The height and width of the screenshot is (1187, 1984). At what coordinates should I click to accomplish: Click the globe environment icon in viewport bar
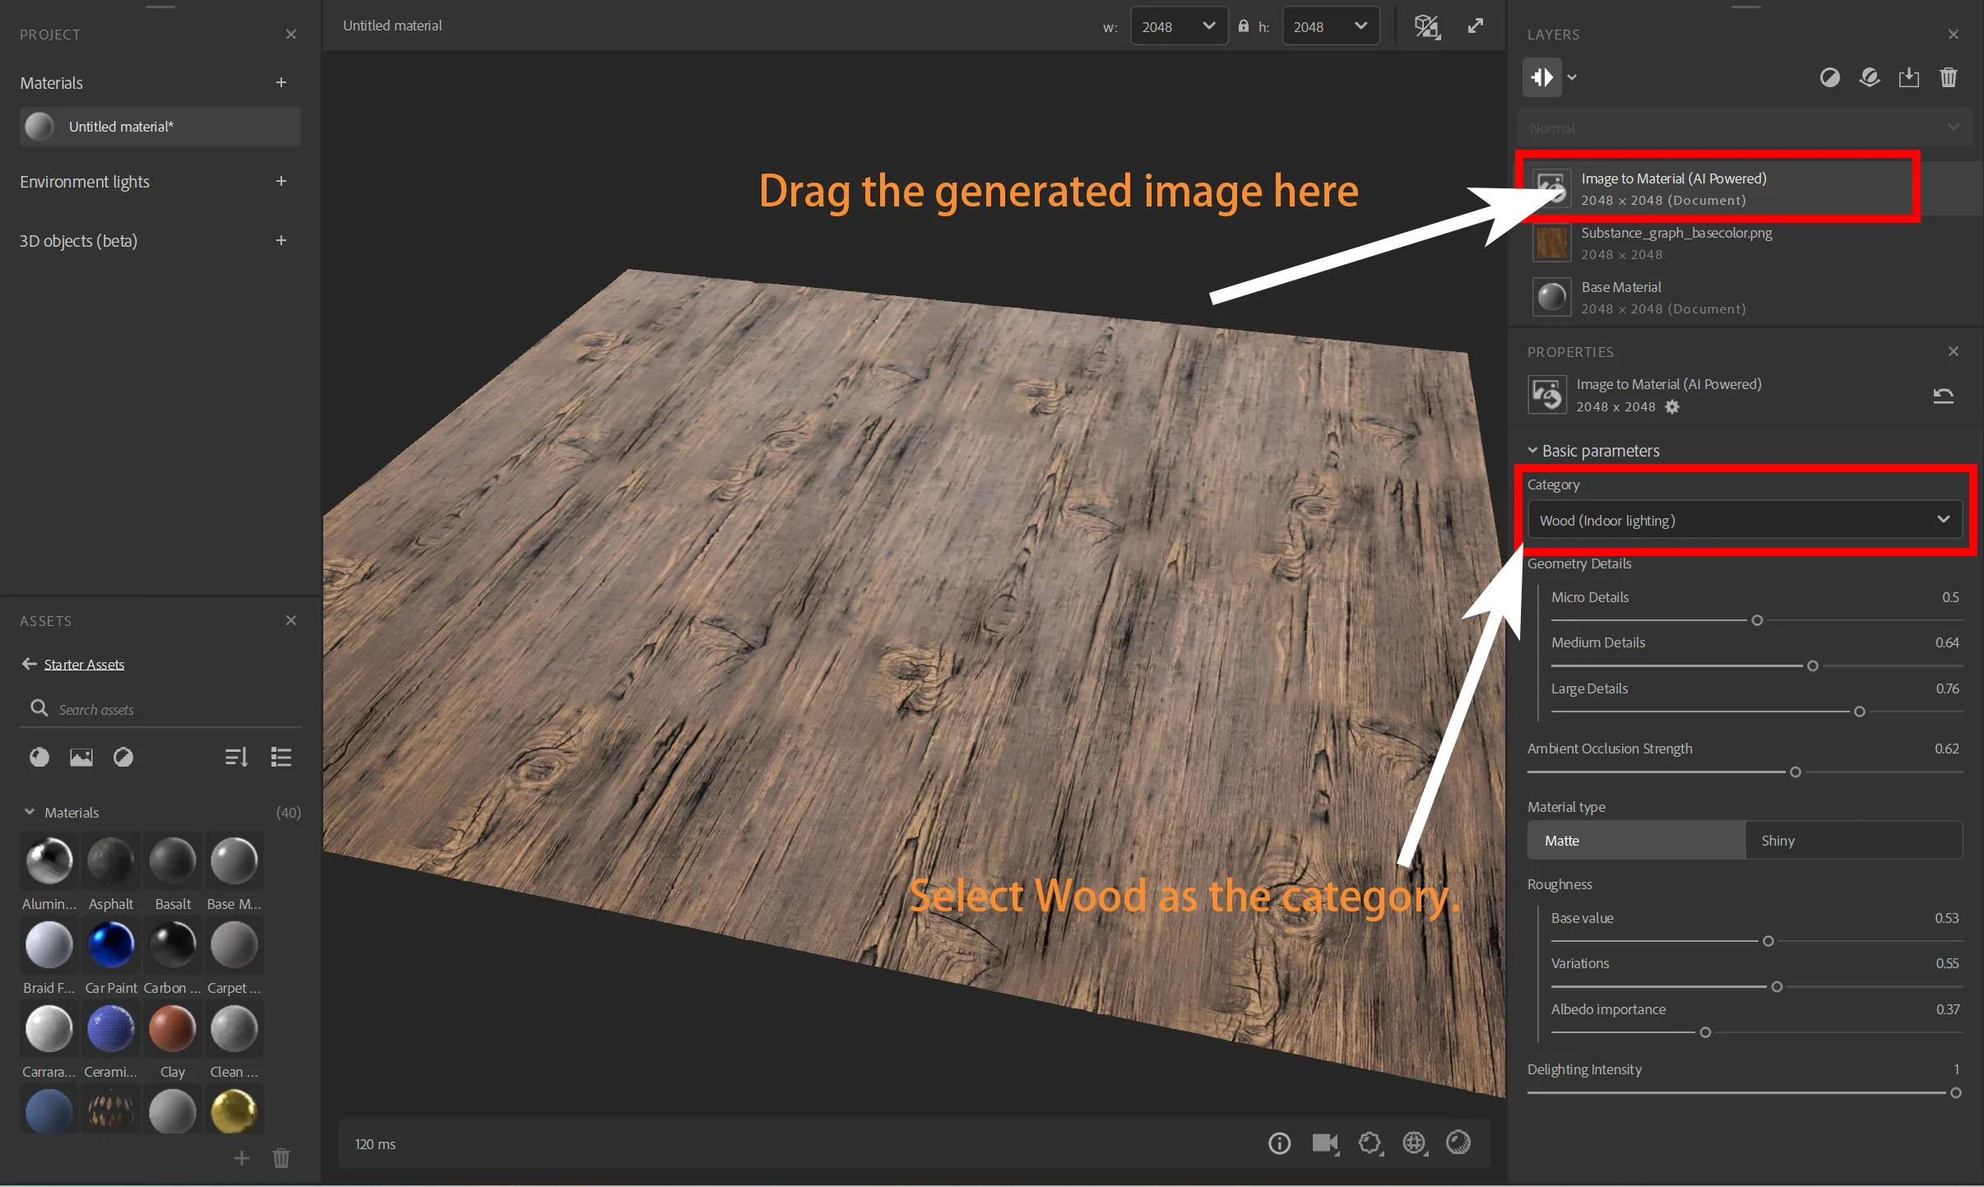(1414, 1143)
